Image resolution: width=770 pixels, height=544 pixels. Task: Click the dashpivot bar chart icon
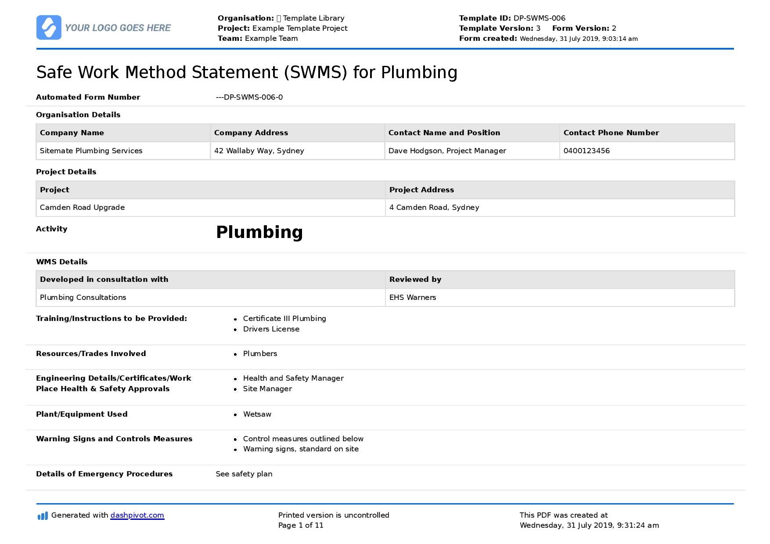(43, 516)
